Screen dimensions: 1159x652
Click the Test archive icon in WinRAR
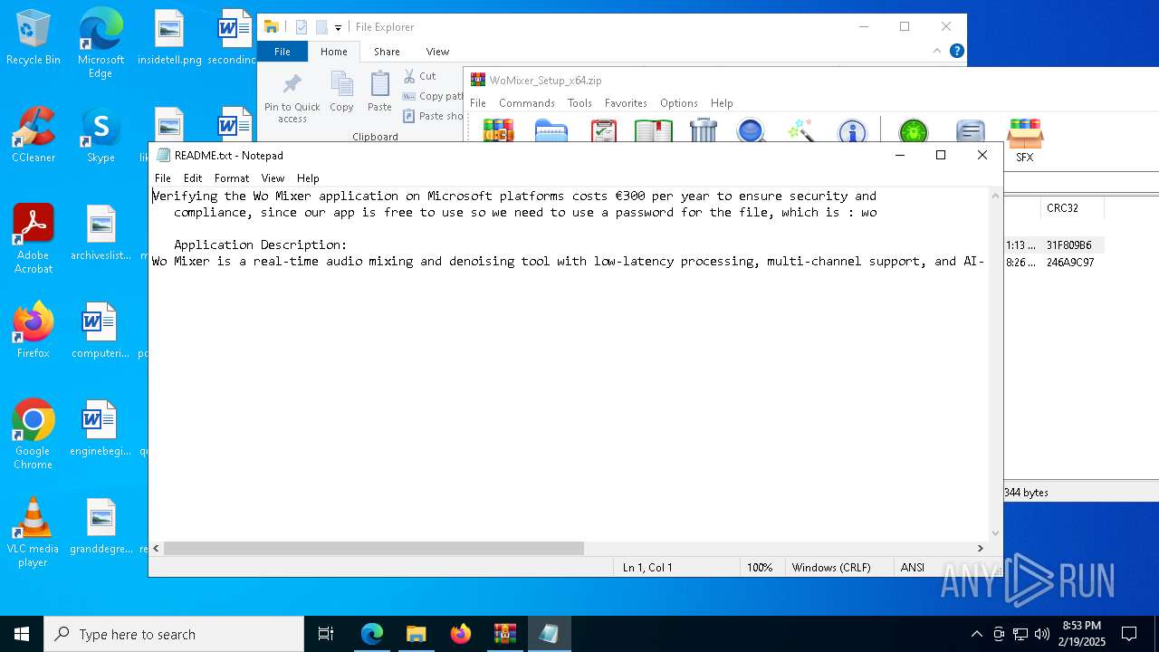pos(603,130)
